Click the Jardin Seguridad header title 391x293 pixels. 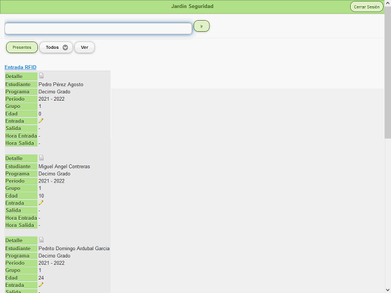click(192, 7)
